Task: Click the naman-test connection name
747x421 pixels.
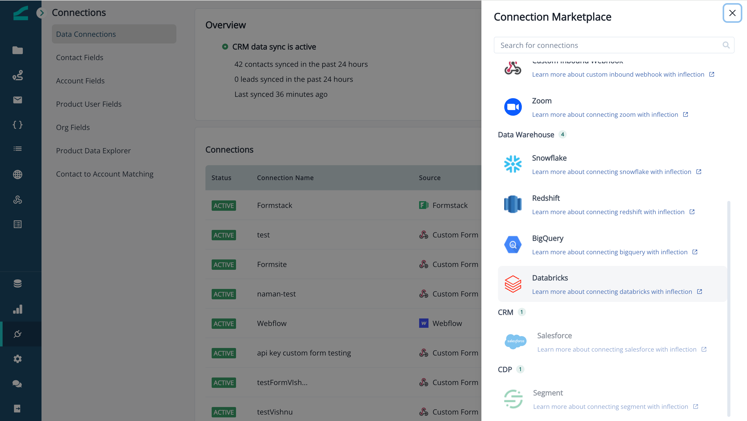Action: click(276, 294)
